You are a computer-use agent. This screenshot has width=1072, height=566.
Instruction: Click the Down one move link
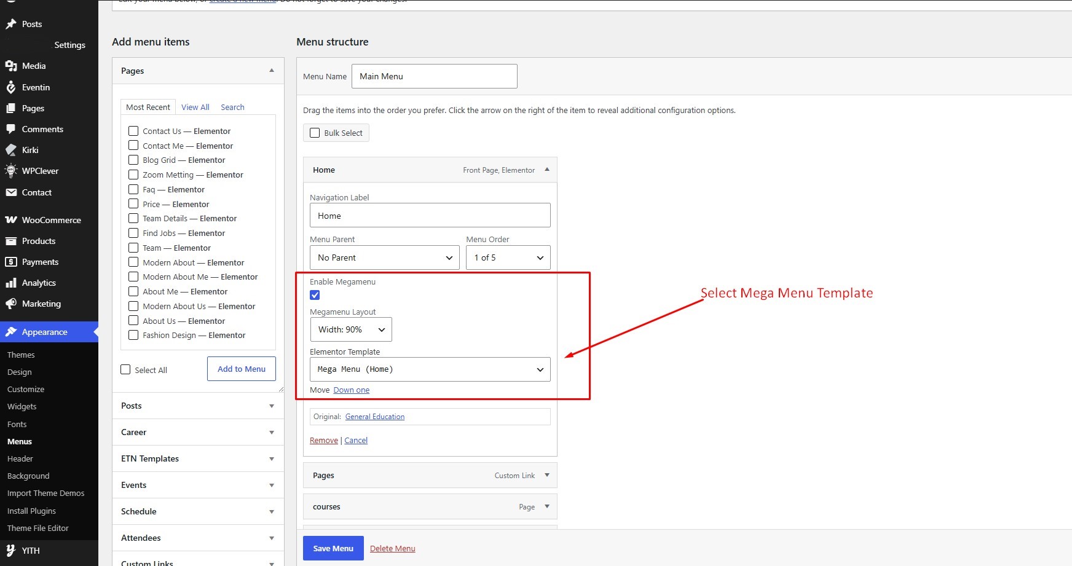coord(352,390)
